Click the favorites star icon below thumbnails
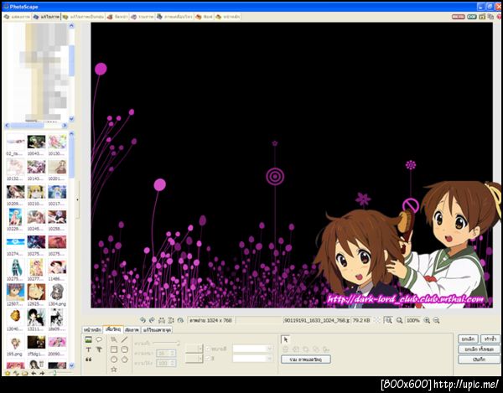The height and width of the screenshot is (393, 503). click(x=8, y=374)
